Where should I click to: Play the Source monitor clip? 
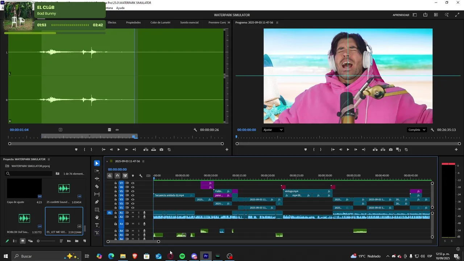[x=119, y=149]
